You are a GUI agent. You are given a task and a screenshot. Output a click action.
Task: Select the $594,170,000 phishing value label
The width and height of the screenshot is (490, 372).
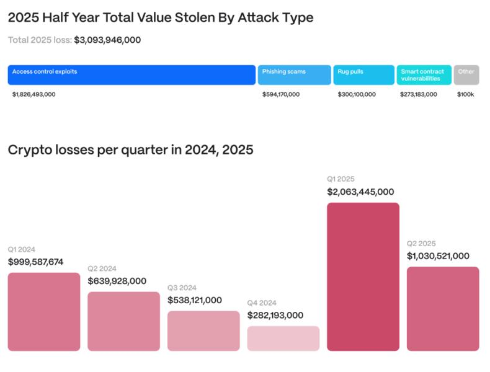[281, 95]
